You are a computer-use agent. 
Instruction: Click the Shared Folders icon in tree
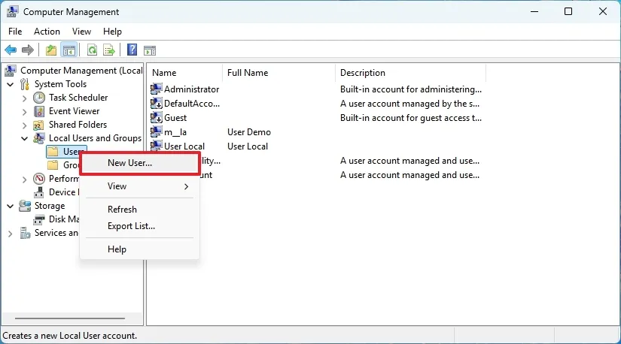[x=38, y=125]
